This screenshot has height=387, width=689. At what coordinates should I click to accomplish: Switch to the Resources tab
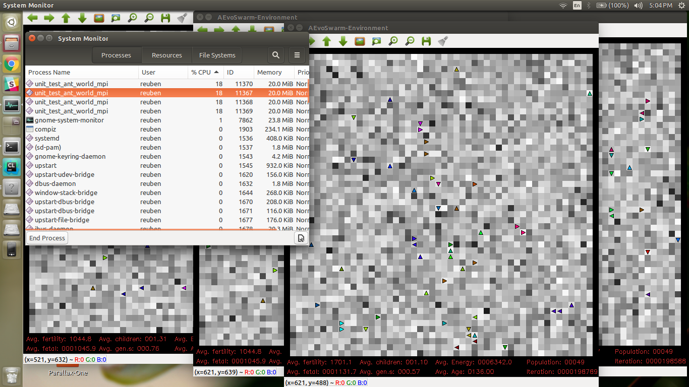166,55
